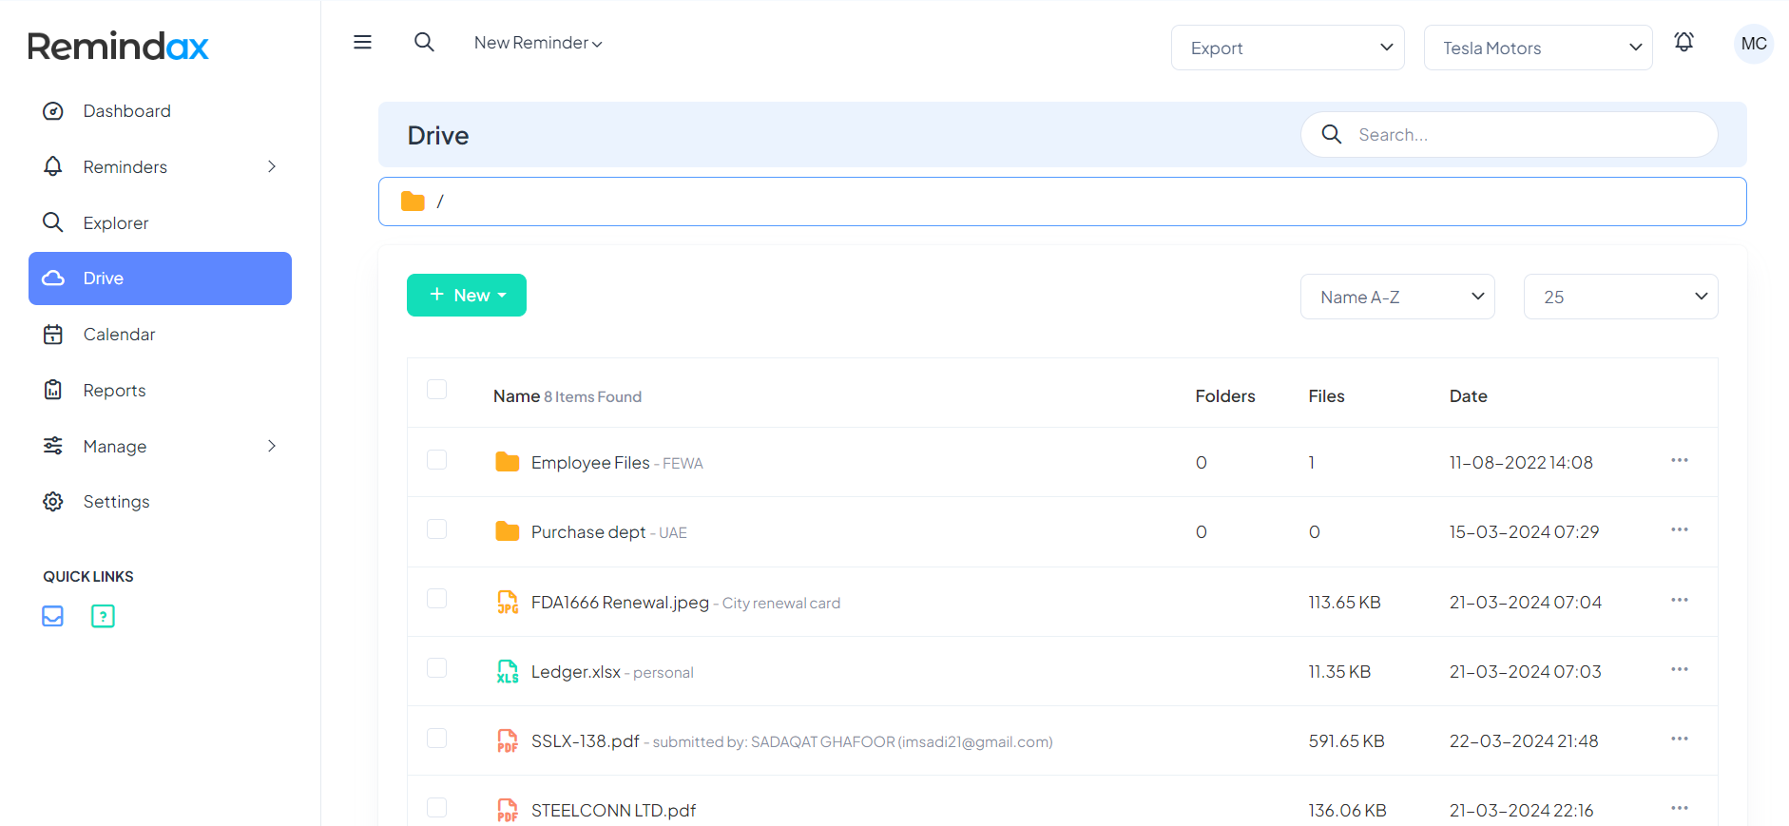Open more options for FDA1666 Renewal.jpeg
The image size is (1789, 826).
[x=1680, y=600]
